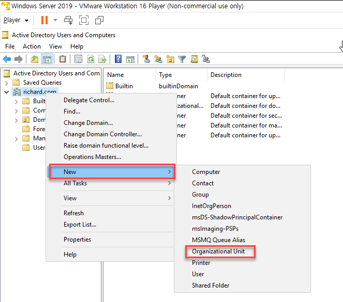
Task: Select Operations Masters... entry
Action: 111,156
